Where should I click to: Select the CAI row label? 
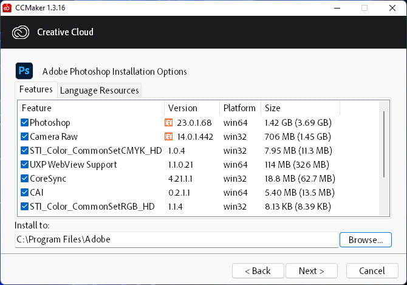36,193
